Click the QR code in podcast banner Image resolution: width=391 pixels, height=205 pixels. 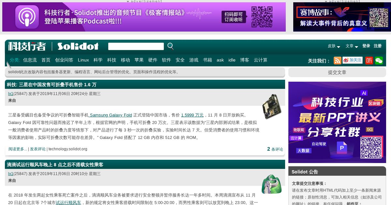click(262, 17)
